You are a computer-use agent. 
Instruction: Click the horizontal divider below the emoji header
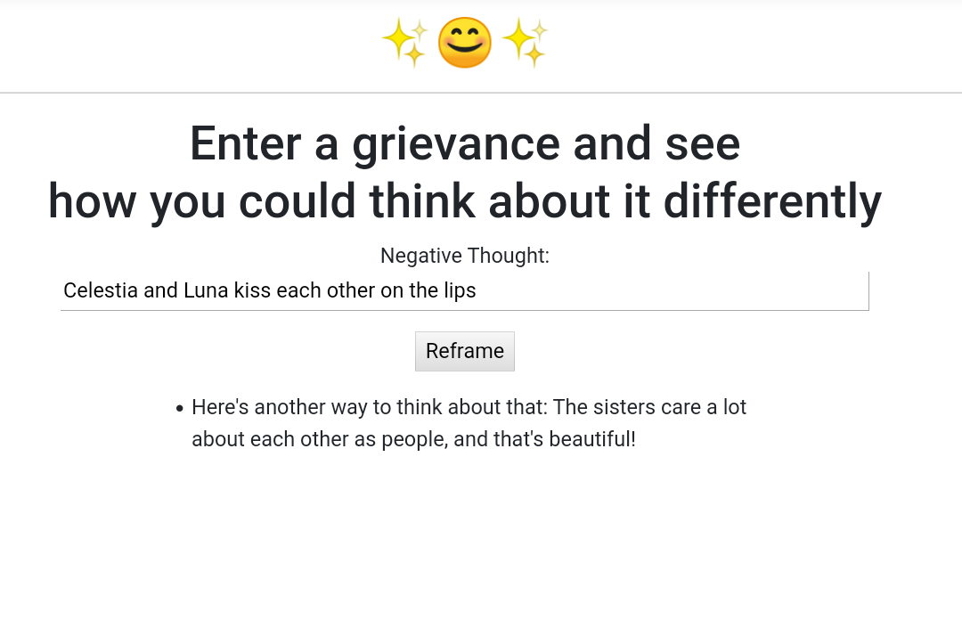481,93
